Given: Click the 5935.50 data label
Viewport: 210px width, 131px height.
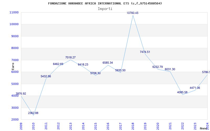Looking at the screenshot, I should pos(120,70).
